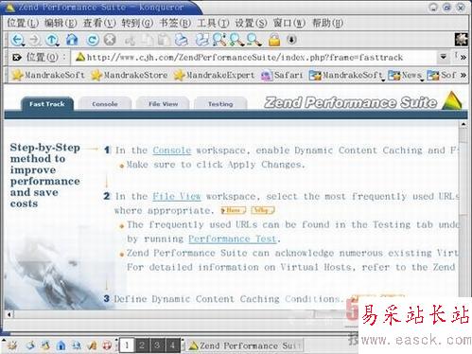This screenshot has height=354, width=472.
Task: Open the 书签(B) menu
Action: [x=175, y=23]
